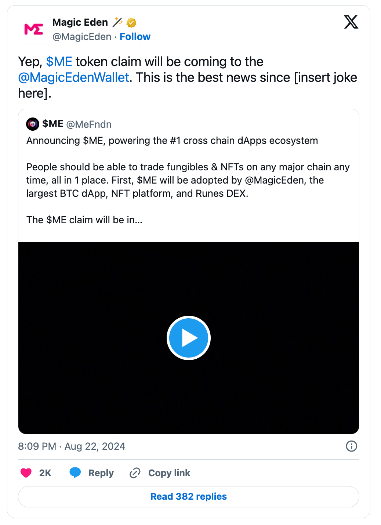
Task: Click the gold verified badge
Action: 131,23
